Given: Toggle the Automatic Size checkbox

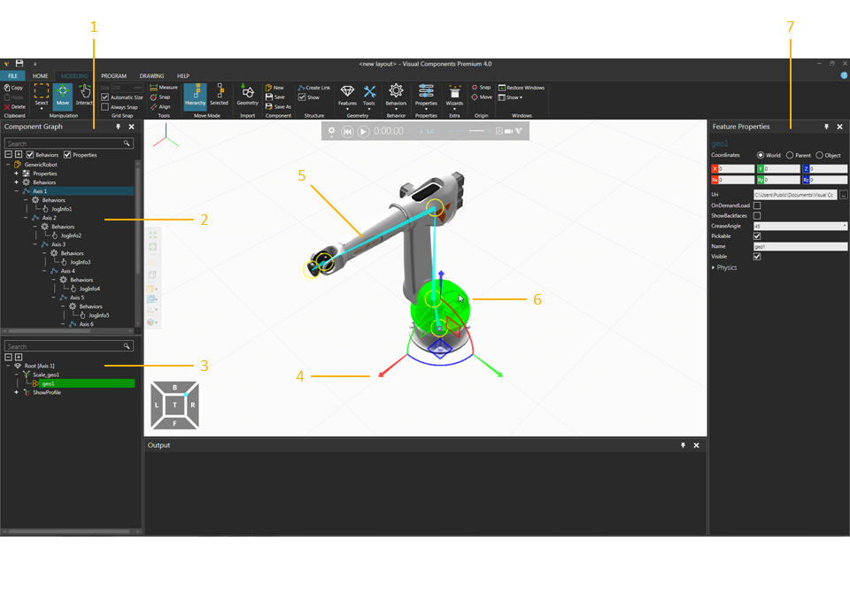Looking at the screenshot, I should click(105, 97).
